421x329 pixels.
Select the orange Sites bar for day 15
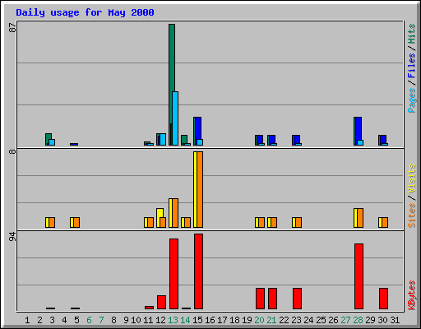(x=200, y=189)
